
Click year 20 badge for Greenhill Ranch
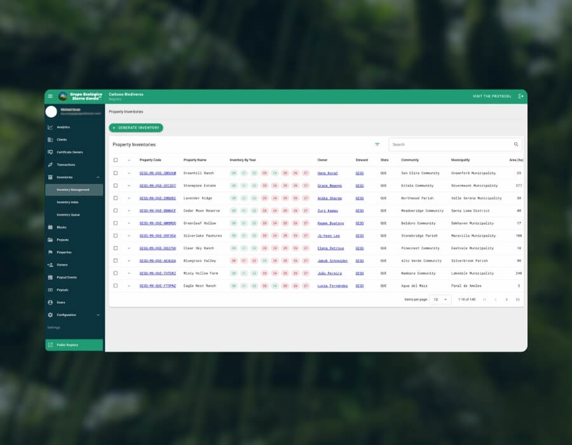point(234,174)
